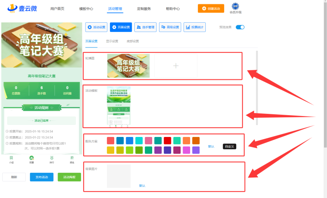The height and width of the screenshot is (198, 327).
Task: Click the plus icon to add carousel image
Action: coord(176,66)
